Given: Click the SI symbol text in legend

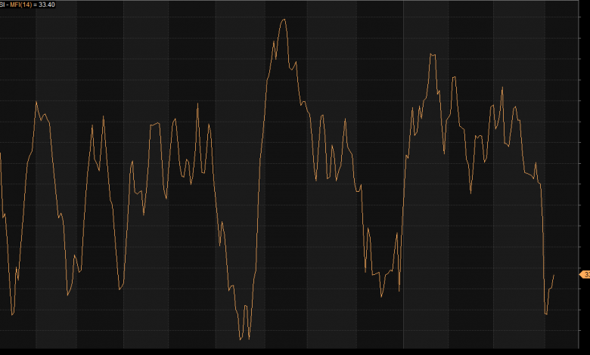Looking at the screenshot, I should (3, 5).
